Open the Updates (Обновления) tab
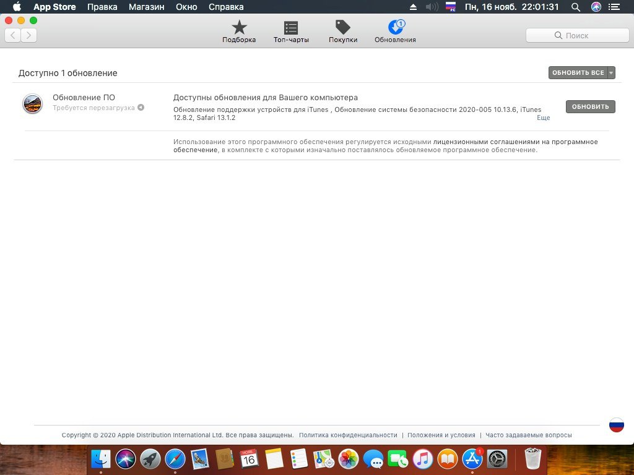The width and height of the screenshot is (634, 475). [395, 32]
